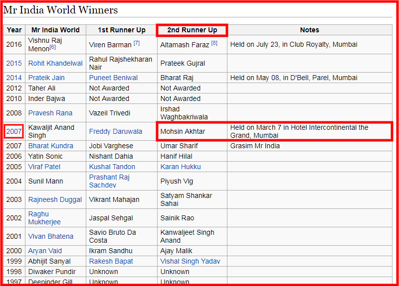Select the Vazeil Trivedi cell

122,113
